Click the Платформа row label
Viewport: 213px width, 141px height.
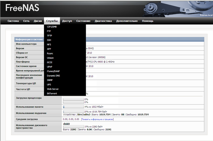tap(23, 62)
